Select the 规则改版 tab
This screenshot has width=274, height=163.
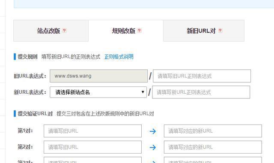126,31
